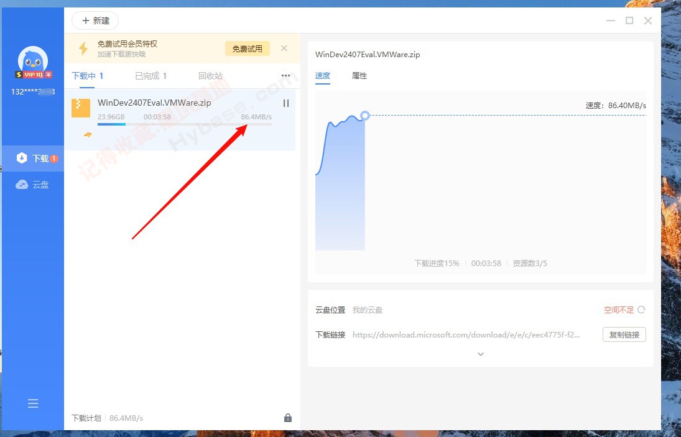This screenshot has width=681, height=437.
Task: Click the VIP 10 badge
Action: (34, 75)
